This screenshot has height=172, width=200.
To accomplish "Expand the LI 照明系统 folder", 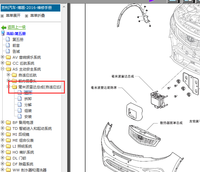I will 2,146.
